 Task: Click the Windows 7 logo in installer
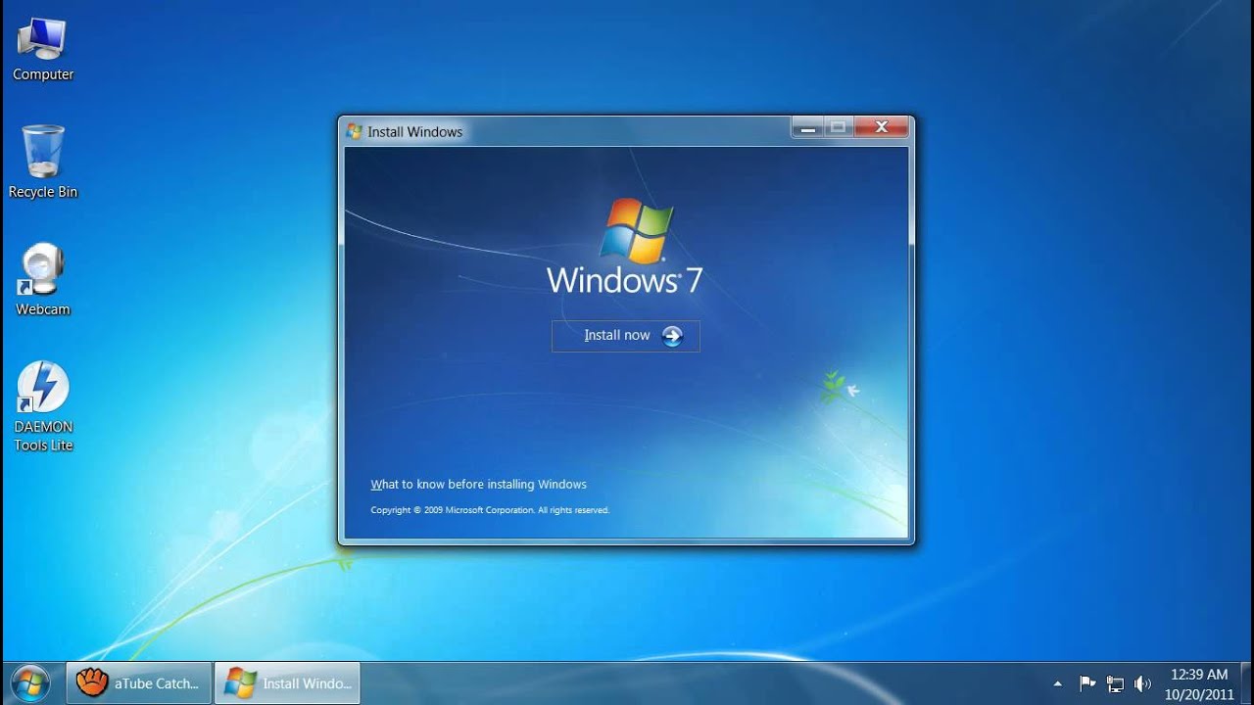[x=625, y=247]
